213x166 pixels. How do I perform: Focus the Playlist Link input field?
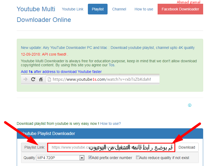click(111, 147)
